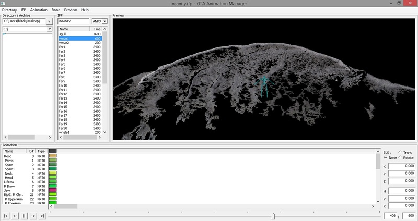Click the Neck bone color swatch
Image resolution: width=418 pixels, height=221 pixels.
pyautogui.click(x=53, y=173)
